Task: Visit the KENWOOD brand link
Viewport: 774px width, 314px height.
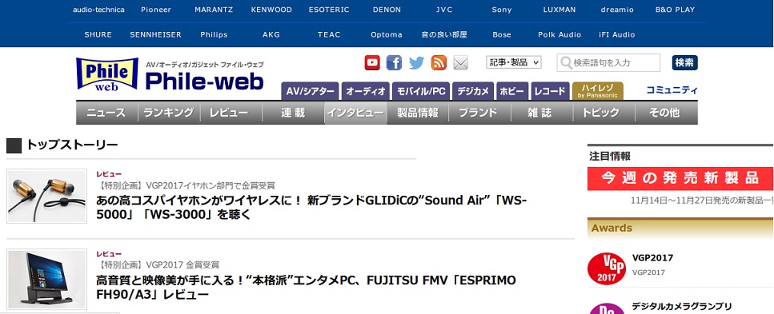Action: tap(271, 10)
